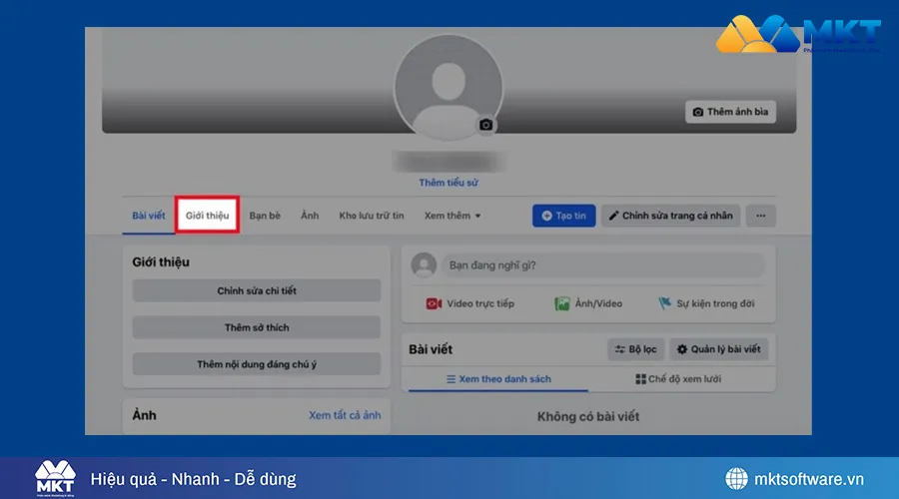Click the Bài viết heading in posts card

click(x=431, y=349)
